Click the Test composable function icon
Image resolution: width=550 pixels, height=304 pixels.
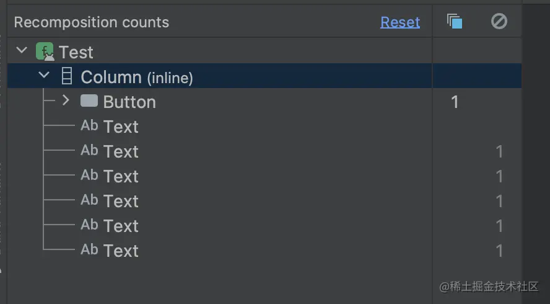click(x=45, y=51)
